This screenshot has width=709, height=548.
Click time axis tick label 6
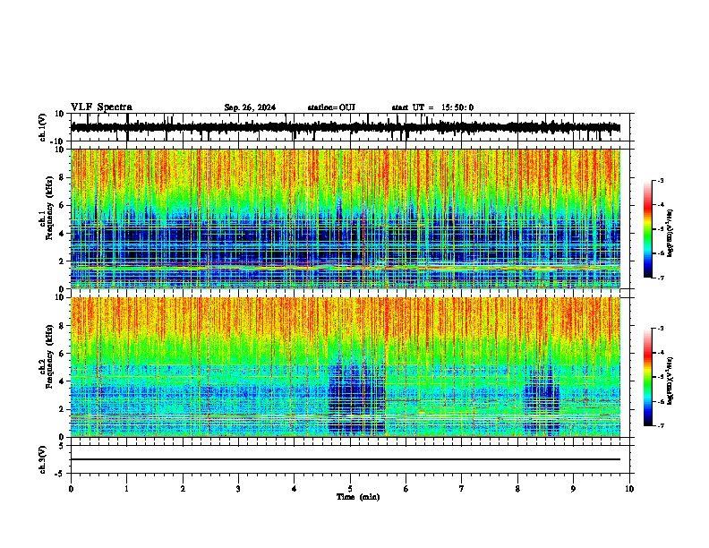[406, 489]
